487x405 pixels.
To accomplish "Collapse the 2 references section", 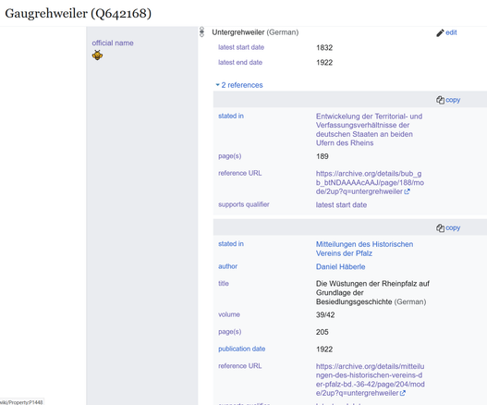I will click(239, 85).
